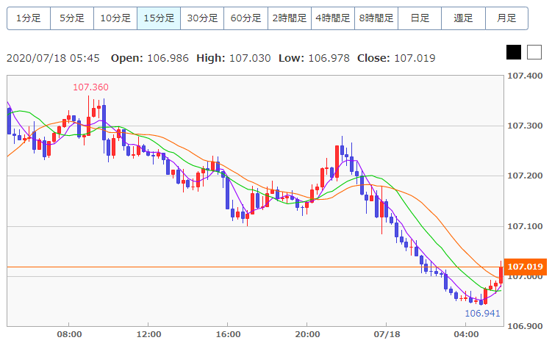Screen dimensions: 552x343
Task: Click the 2020/07/18 05:45 timestamp text
Action: tap(53, 58)
